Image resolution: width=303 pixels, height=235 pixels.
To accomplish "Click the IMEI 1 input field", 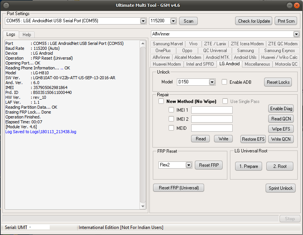I will point(212,110).
